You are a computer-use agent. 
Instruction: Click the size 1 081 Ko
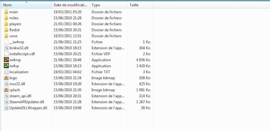click(143, 90)
